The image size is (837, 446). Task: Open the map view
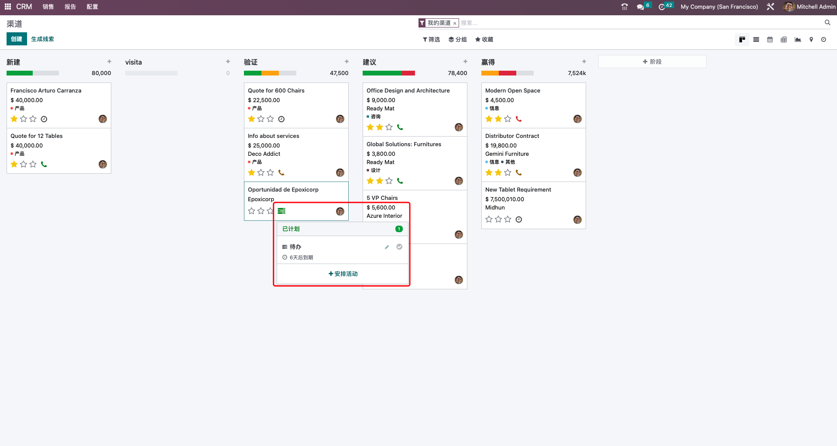(811, 39)
